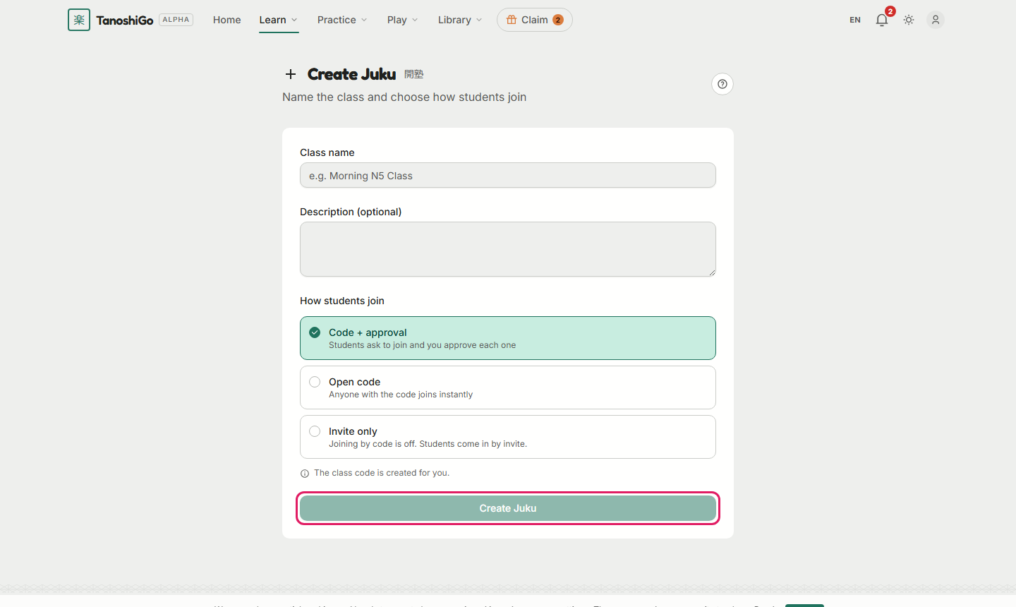Viewport: 1016px width, 607px height.
Task: Click the info icon by class code note
Action: (305, 474)
